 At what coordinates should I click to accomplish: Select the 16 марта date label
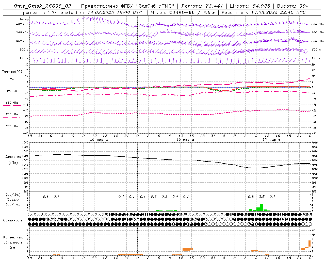185,140
